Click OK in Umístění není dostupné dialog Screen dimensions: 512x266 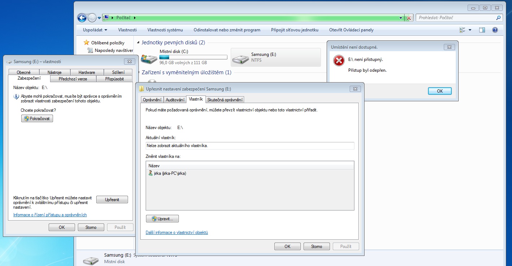tap(440, 91)
